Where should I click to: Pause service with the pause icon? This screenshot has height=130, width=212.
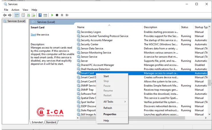pos(62,15)
